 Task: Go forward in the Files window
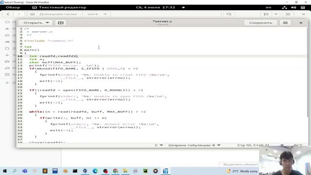coord(19,14)
